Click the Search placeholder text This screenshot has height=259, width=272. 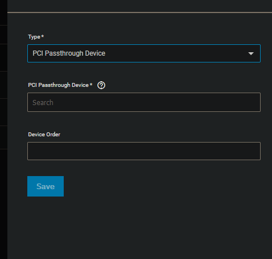(43, 102)
